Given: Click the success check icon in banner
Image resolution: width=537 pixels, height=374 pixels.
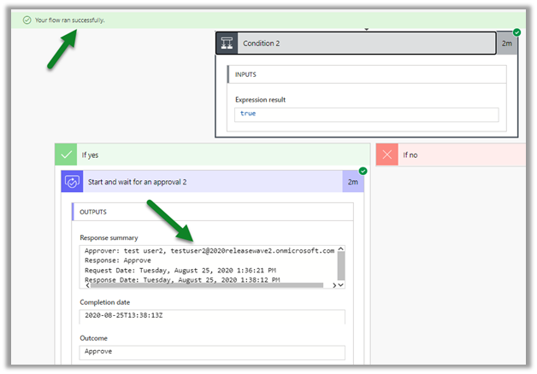Looking at the screenshot, I should pyautogui.click(x=27, y=20).
